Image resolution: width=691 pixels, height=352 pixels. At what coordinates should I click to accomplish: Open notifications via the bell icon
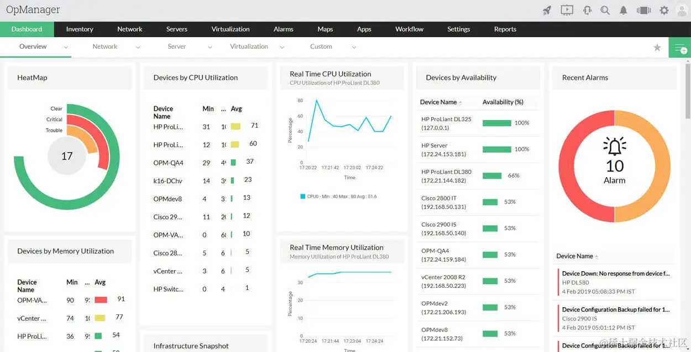(624, 9)
